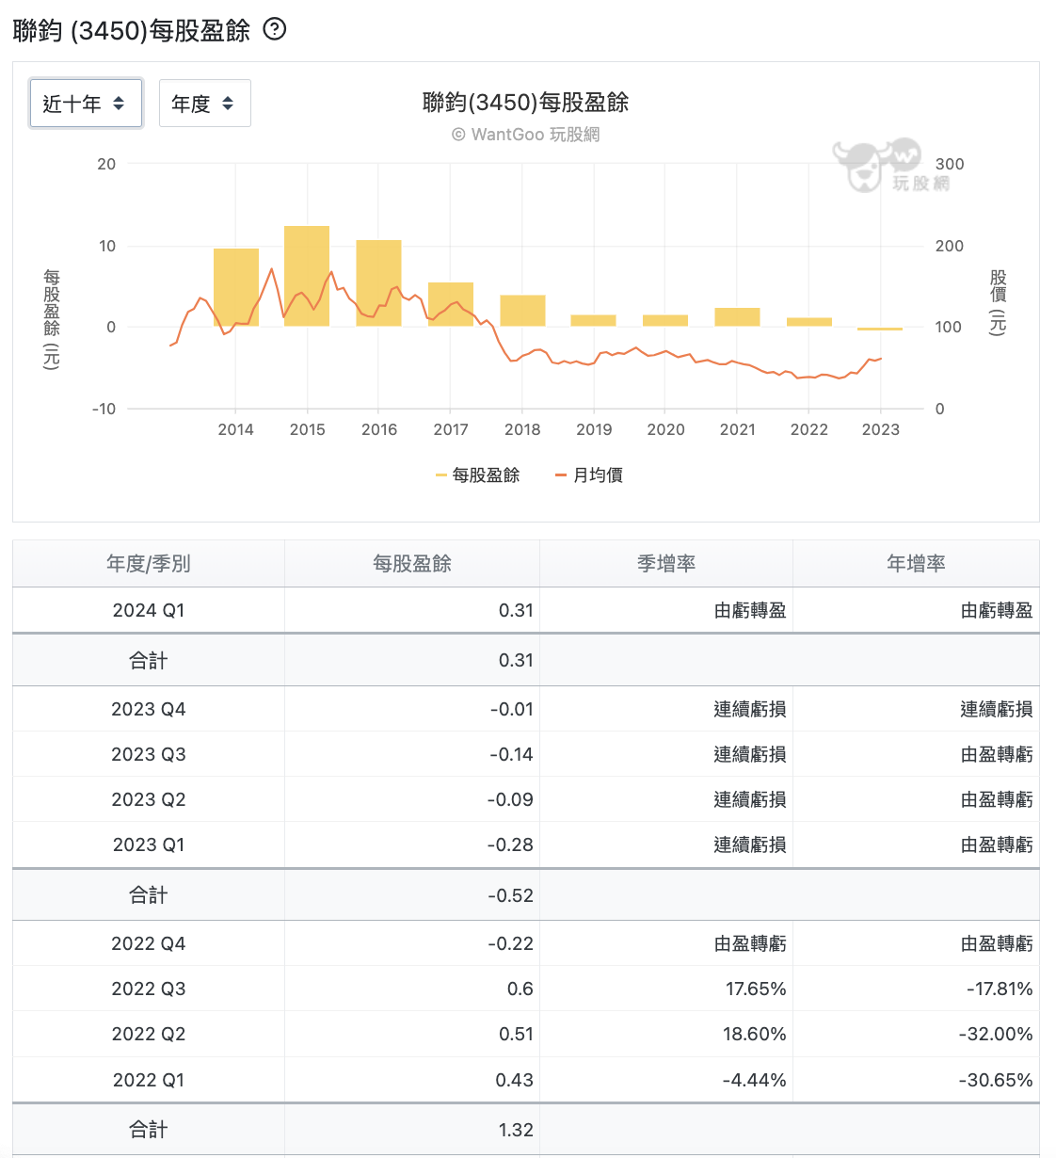Image resolution: width=1056 pixels, height=1158 pixels.
Task: Click the 2014 EPS bar in chart
Action: 235,287
